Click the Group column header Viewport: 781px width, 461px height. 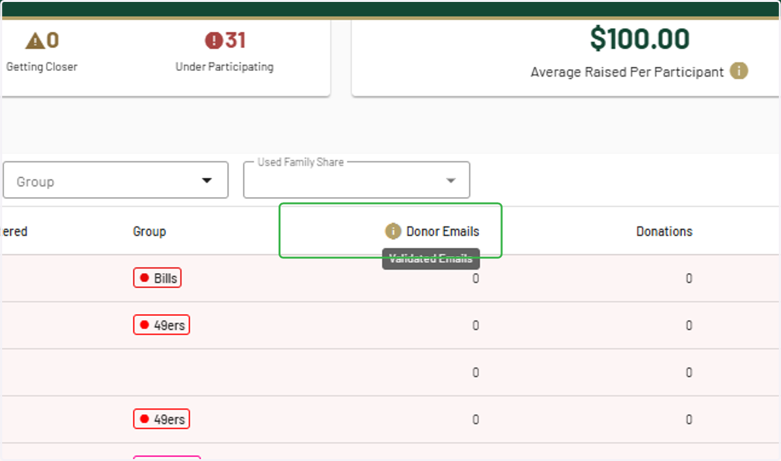coord(149,231)
